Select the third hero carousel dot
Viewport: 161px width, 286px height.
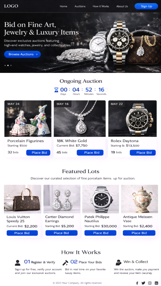pos(11,65)
